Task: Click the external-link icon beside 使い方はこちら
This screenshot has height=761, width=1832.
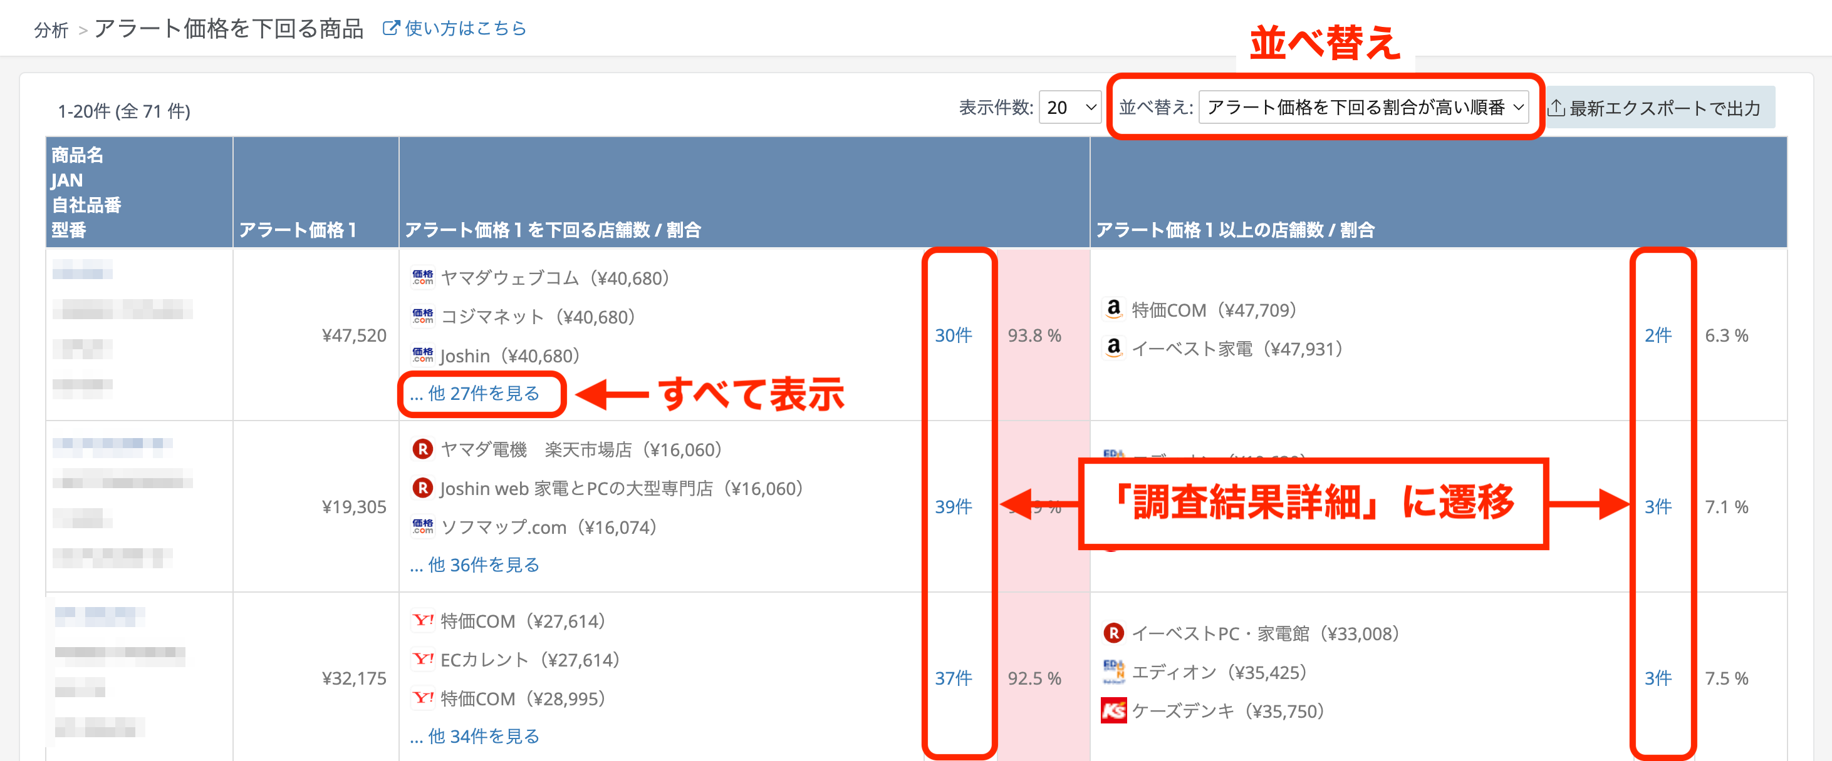Action: (x=390, y=28)
